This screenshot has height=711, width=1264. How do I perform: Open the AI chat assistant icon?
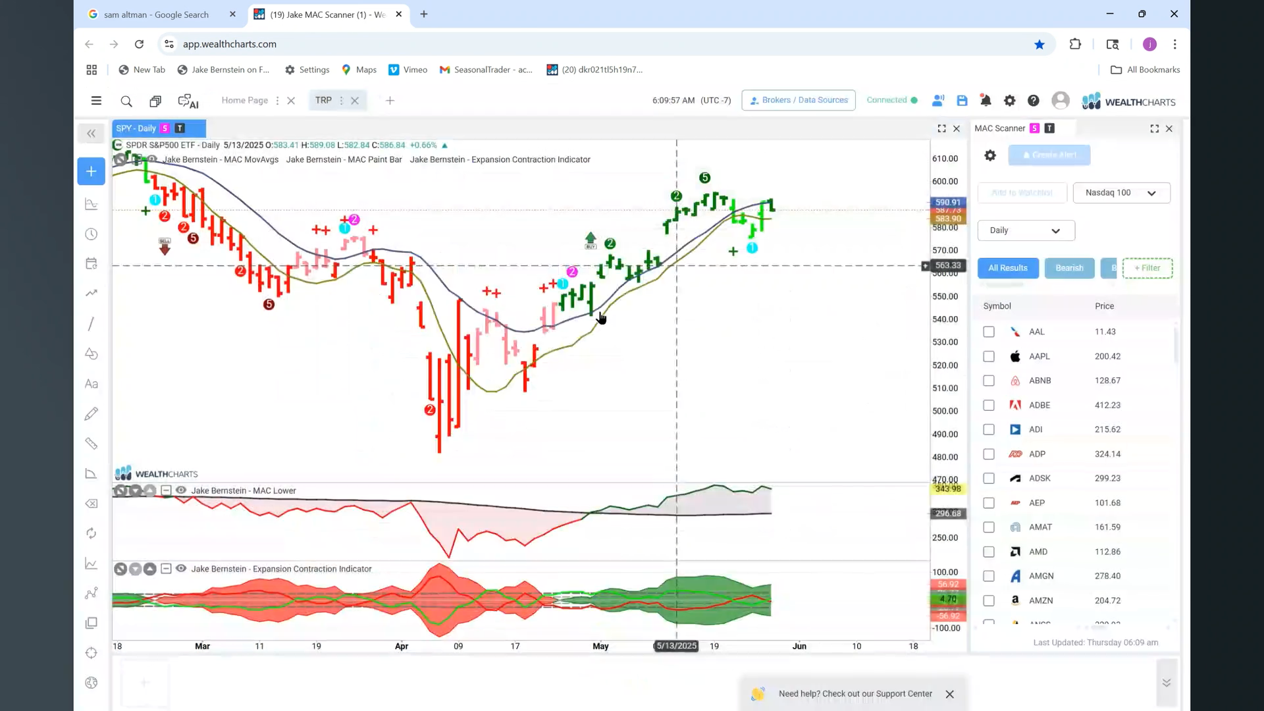[188, 101]
